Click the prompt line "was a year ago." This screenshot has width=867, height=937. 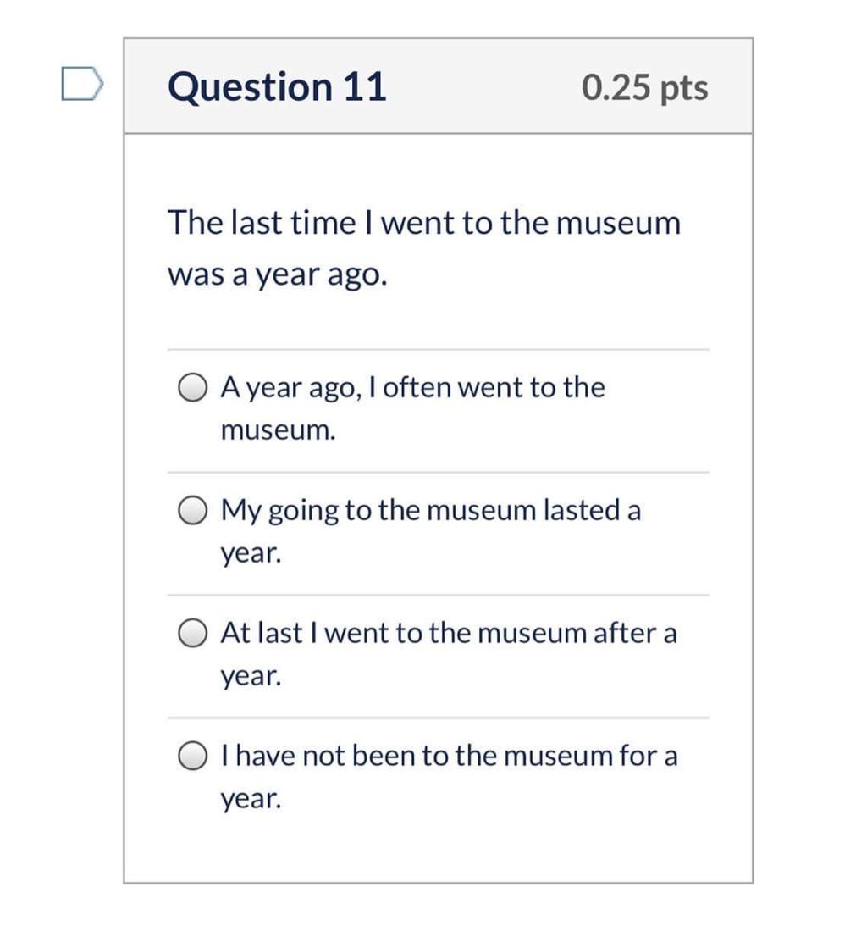pyautogui.click(x=278, y=274)
